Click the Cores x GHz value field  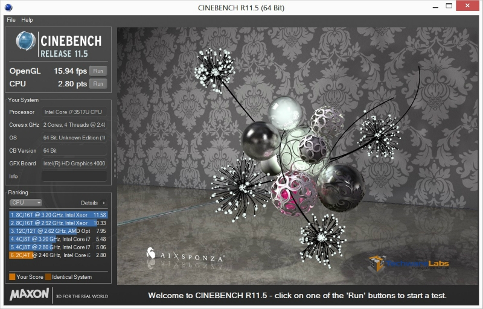[x=74, y=125]
